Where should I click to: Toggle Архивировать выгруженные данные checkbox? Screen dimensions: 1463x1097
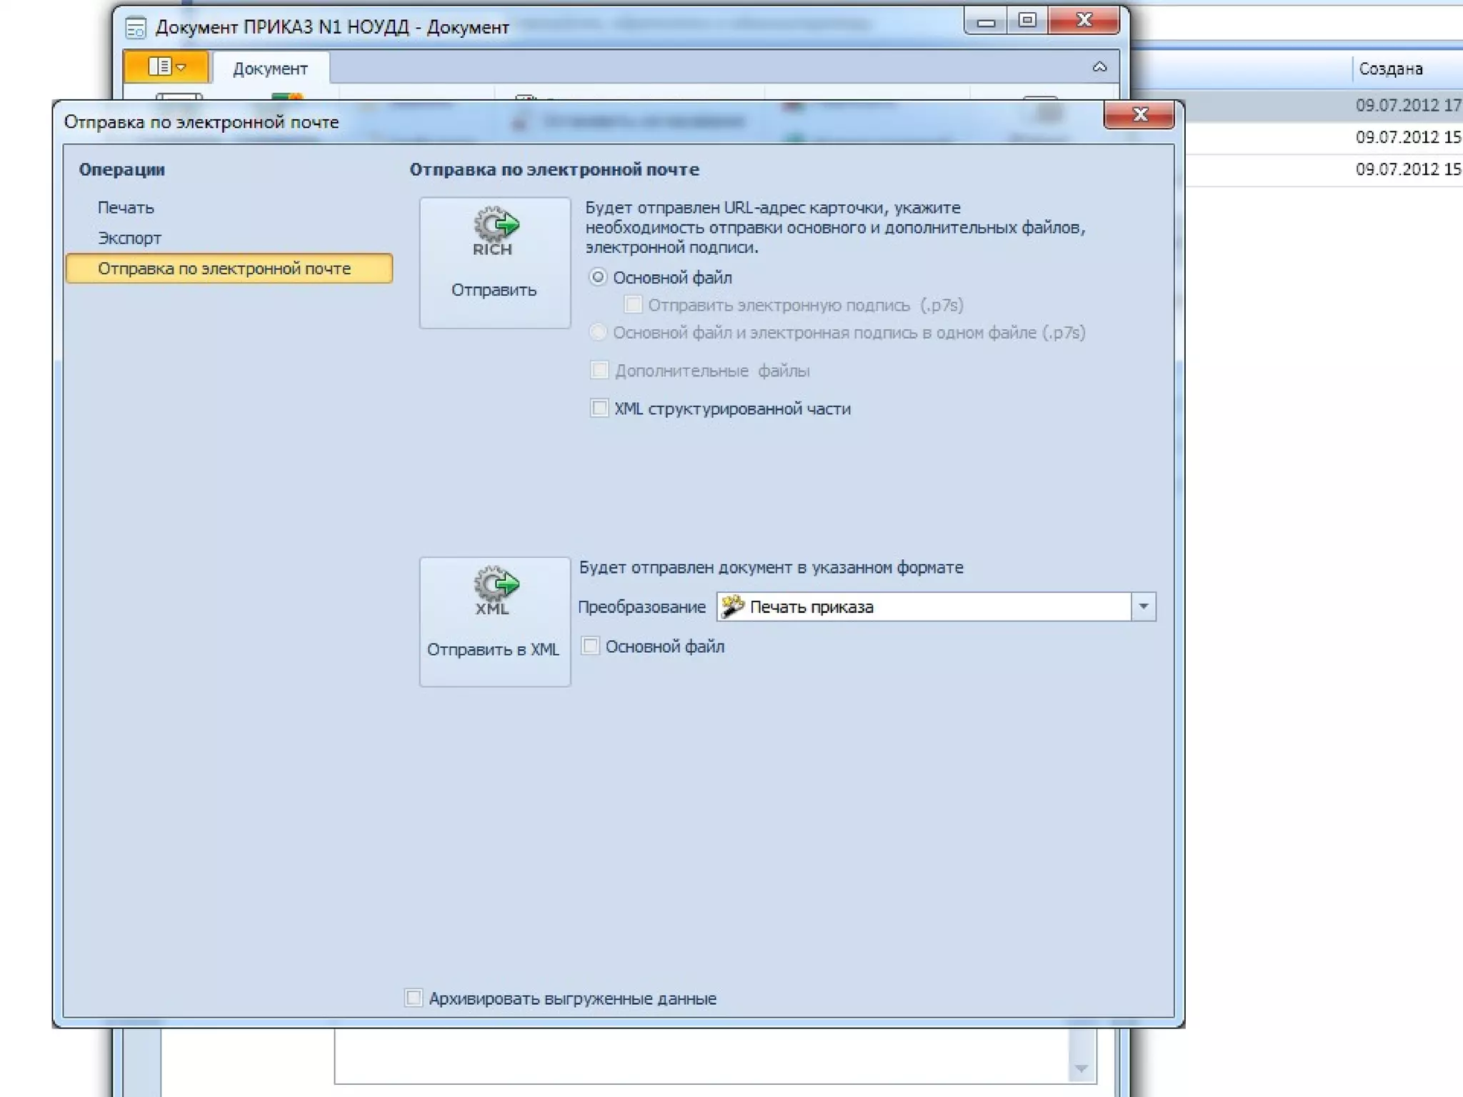pyautogui.click(x=414, y=998)
